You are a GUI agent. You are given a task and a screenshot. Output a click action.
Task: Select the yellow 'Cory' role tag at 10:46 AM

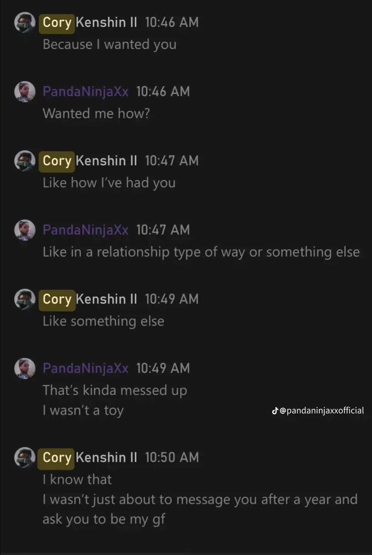coord(57,22)
